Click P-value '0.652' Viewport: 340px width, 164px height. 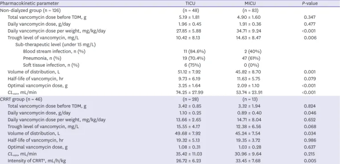pos(310,120)
